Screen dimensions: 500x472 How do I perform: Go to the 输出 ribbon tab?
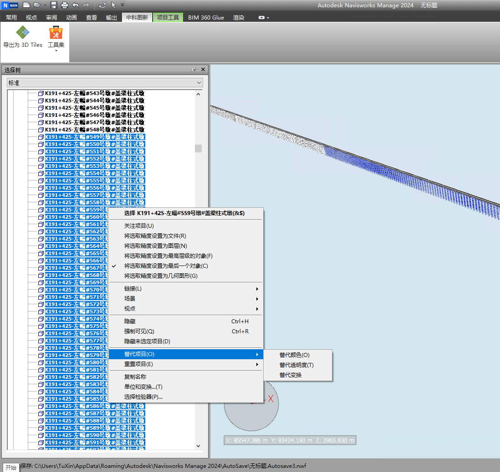(111, 18)
